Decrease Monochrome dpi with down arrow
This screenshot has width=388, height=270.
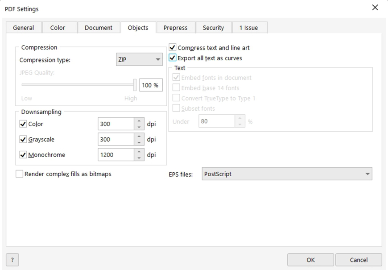point(139,158)
